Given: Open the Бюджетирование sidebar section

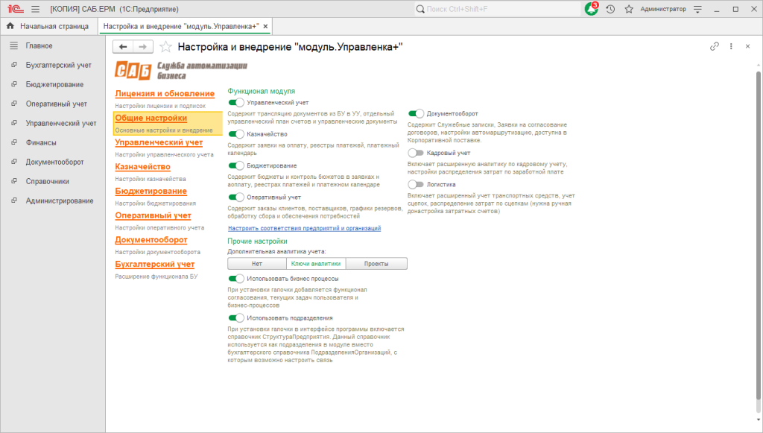Looking at the screenshot, I should coord(54,84).
